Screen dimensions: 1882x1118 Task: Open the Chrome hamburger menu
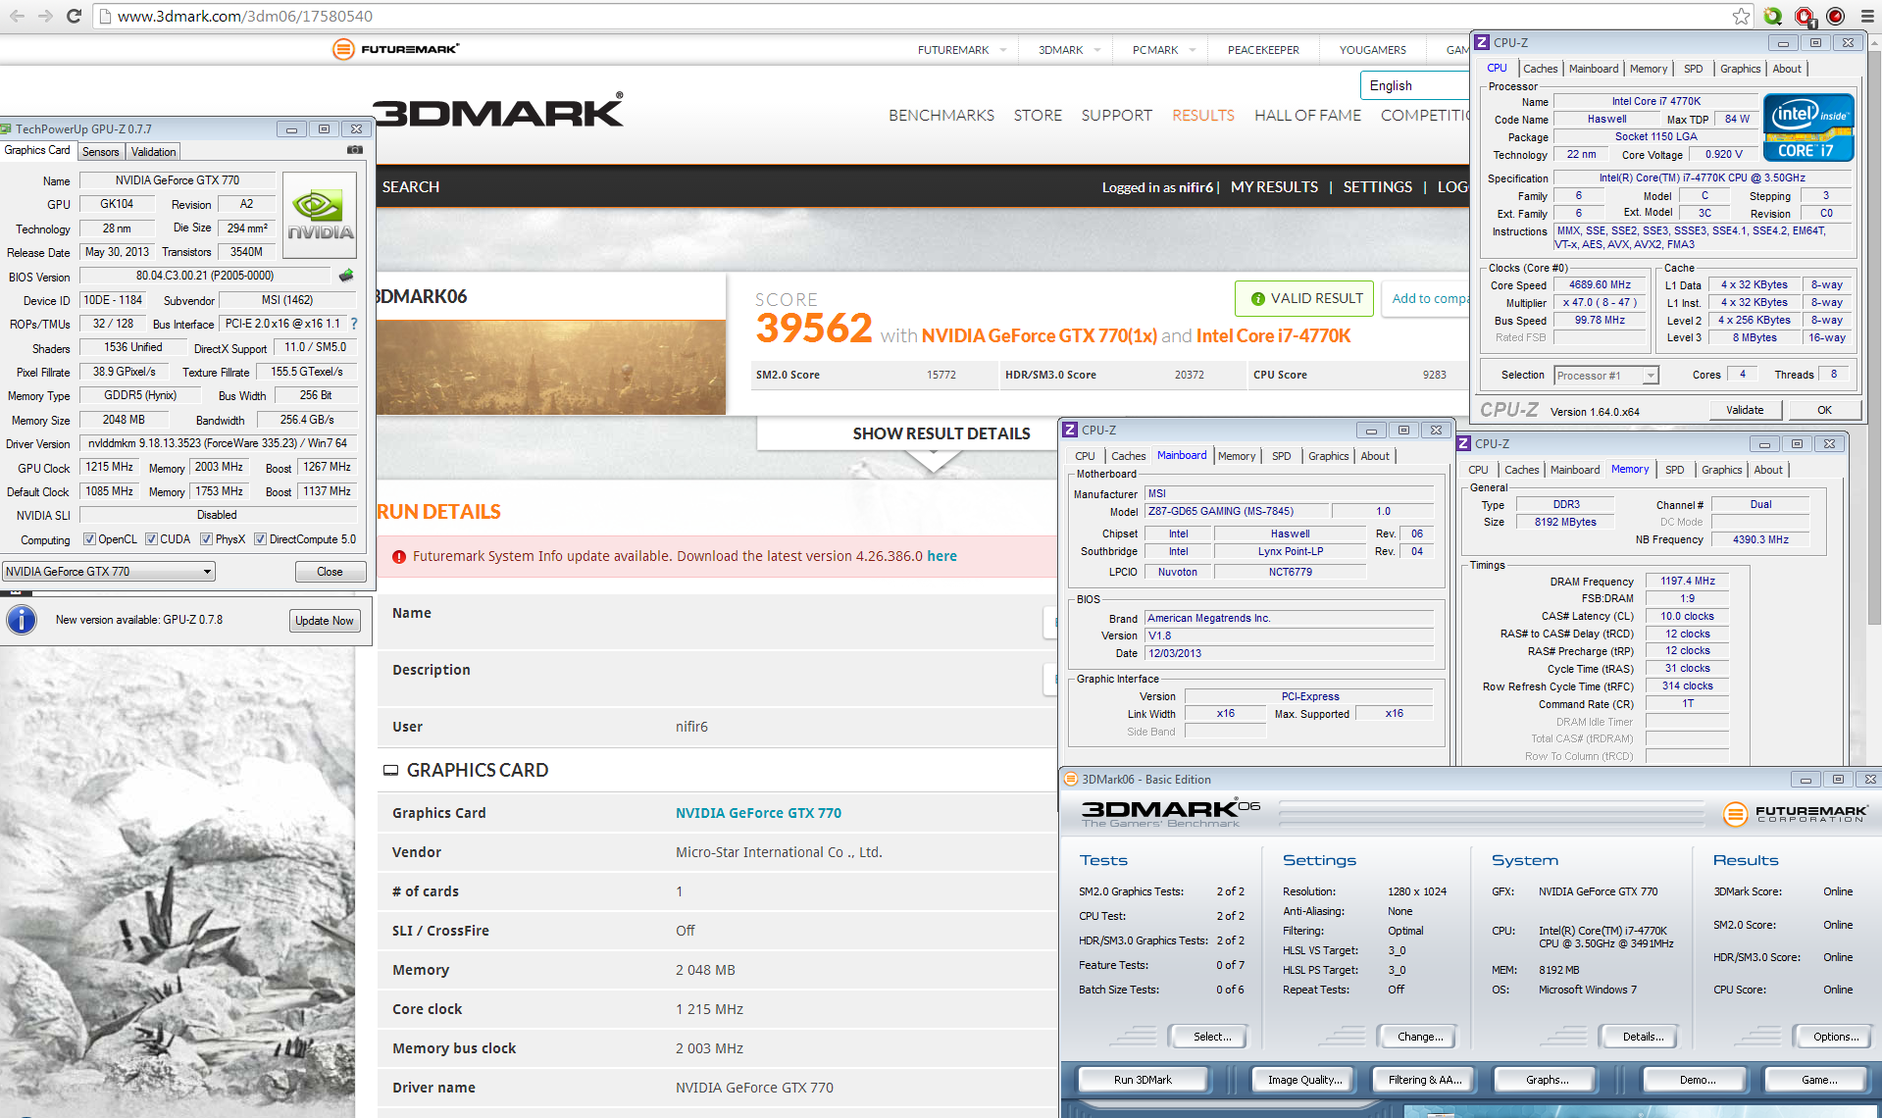[x=1867, y=16]
